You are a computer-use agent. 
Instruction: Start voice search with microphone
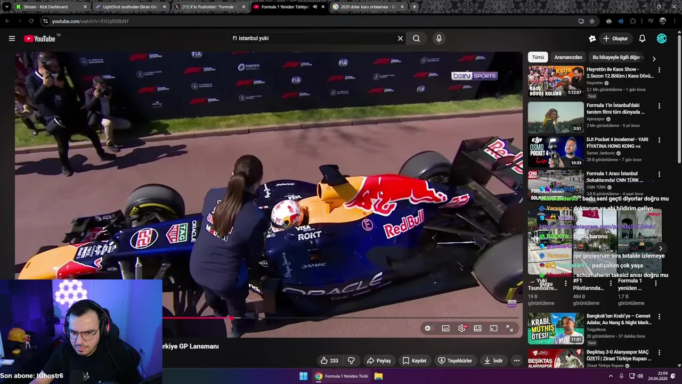[x=439, y=38]
